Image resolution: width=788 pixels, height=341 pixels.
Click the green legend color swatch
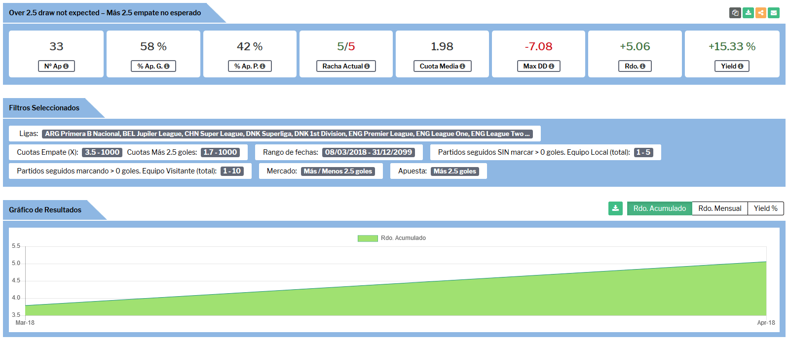(368, 239)
